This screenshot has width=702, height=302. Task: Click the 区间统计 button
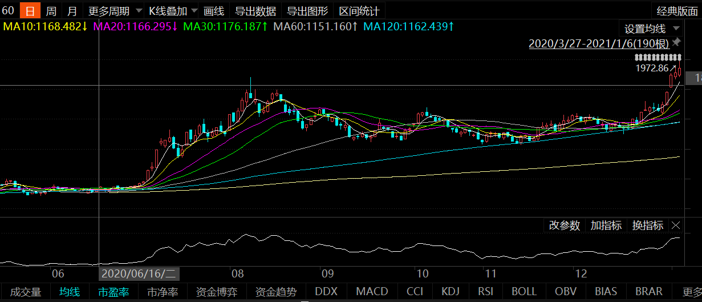(359, 10)
